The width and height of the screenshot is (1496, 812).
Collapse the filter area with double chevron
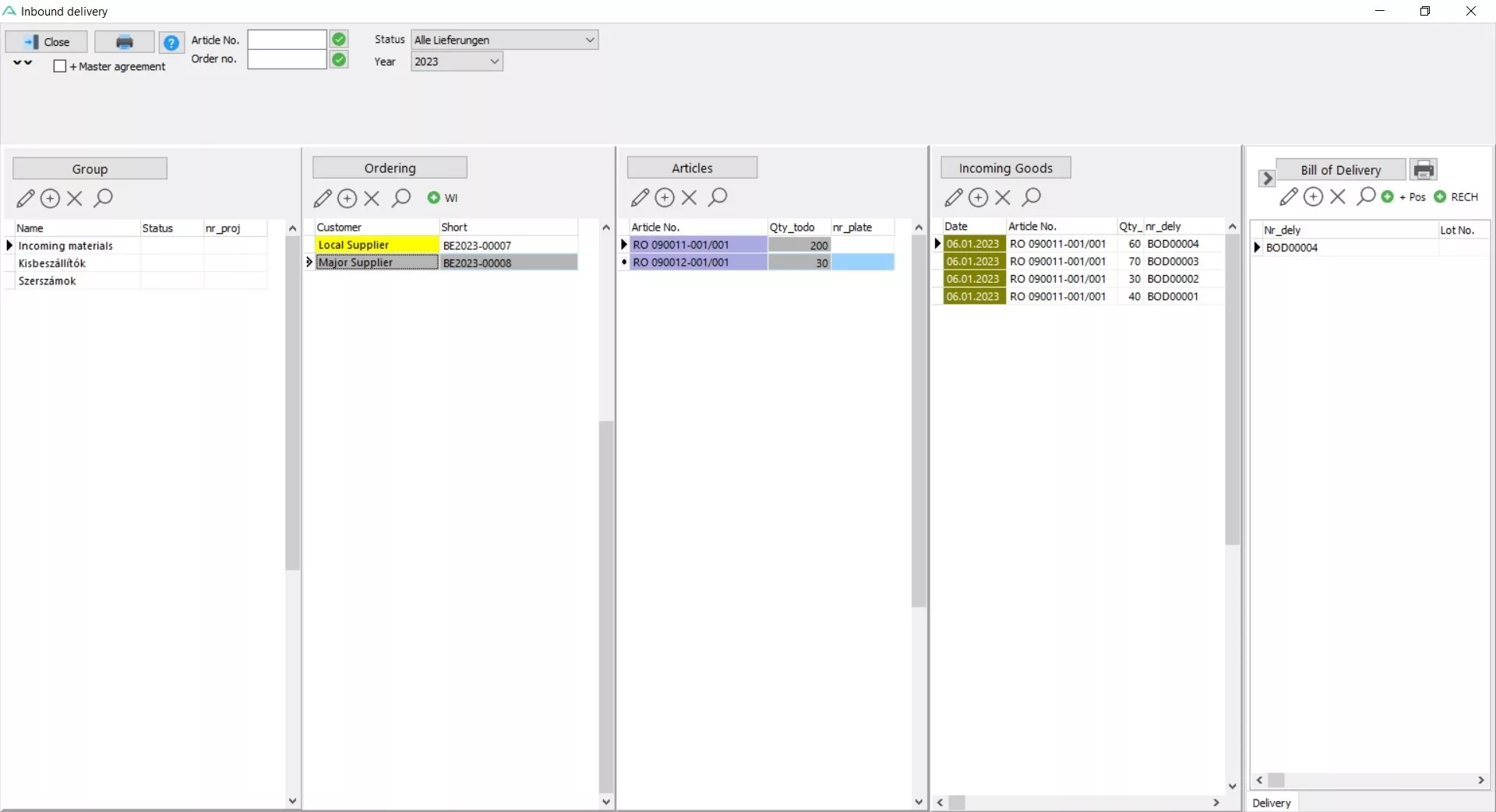point(23,63)
